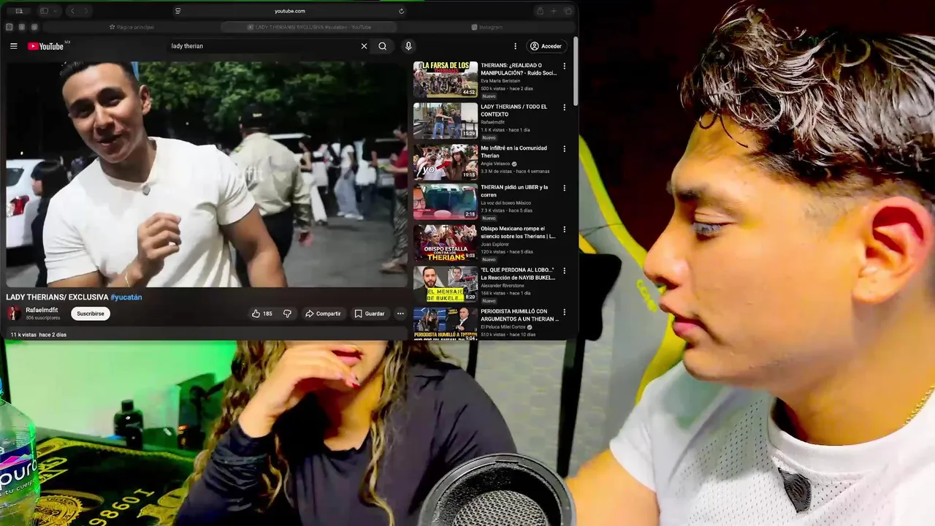Click the main video player
The width and height of the screenshot is (935, 526).
[x=207, y=175]
